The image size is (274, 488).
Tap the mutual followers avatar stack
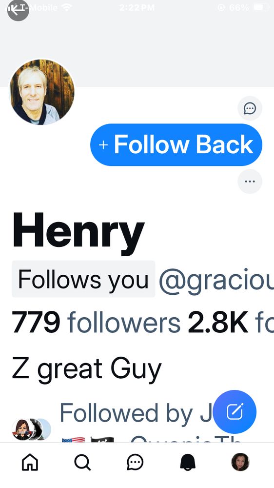click(x=31, y=429)
